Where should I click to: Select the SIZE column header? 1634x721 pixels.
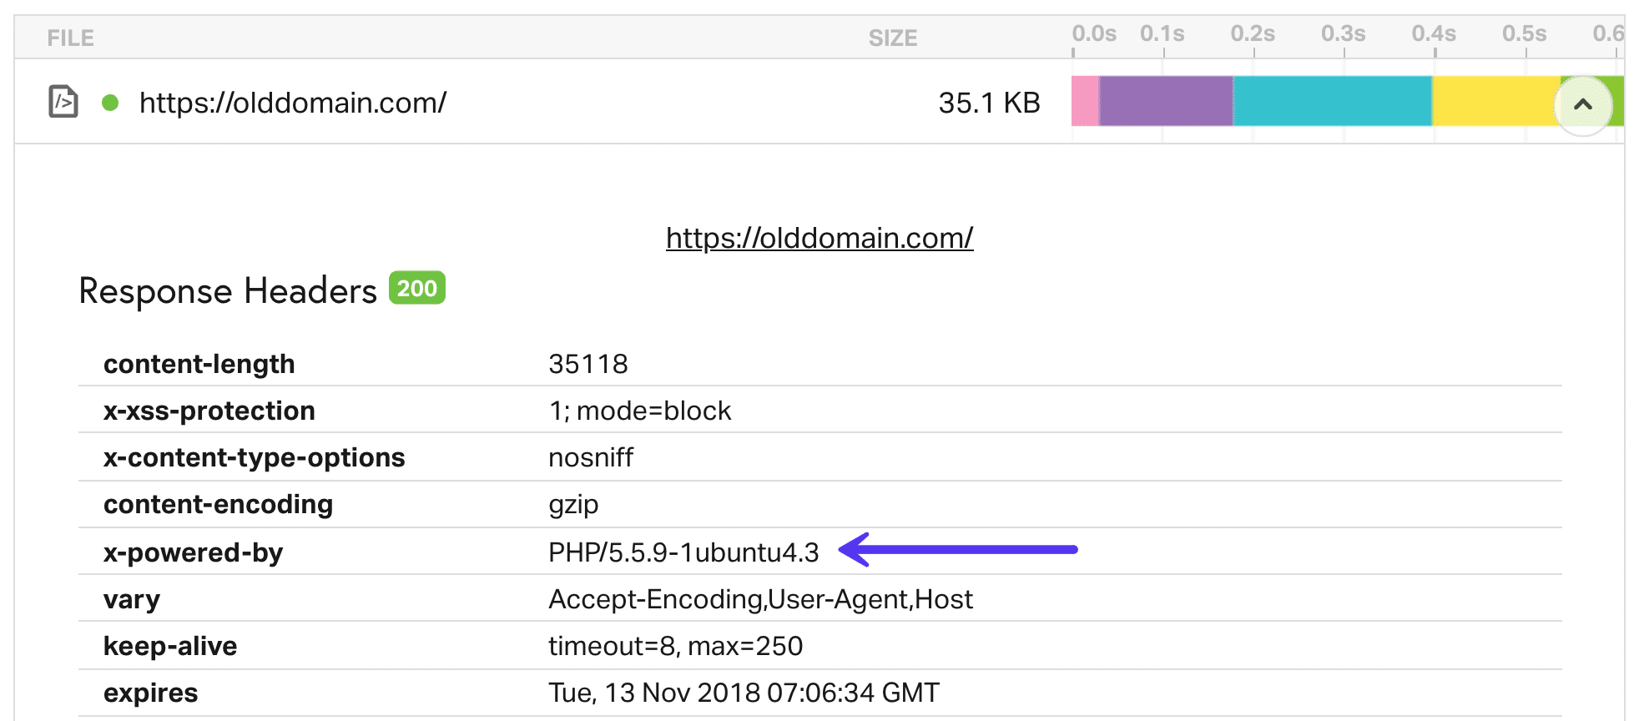(x=893, y=38)
